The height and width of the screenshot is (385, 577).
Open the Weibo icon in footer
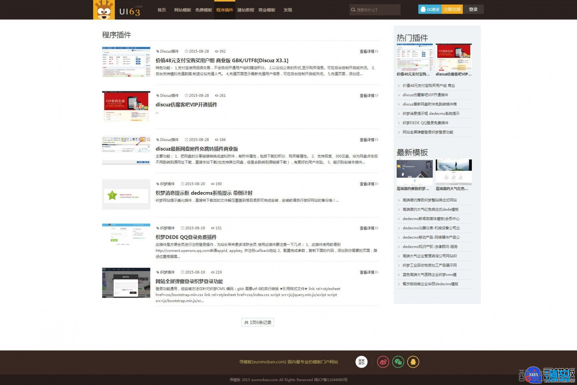pyautogui.click(x=383, y=362)
